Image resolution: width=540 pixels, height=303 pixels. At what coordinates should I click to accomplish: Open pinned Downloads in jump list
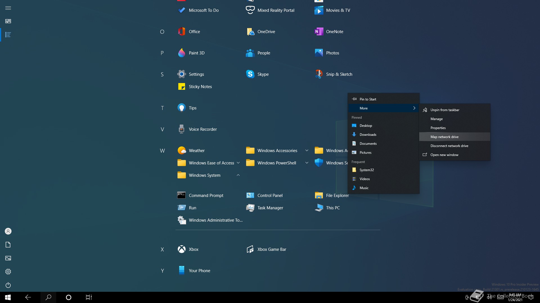point(384,135)
